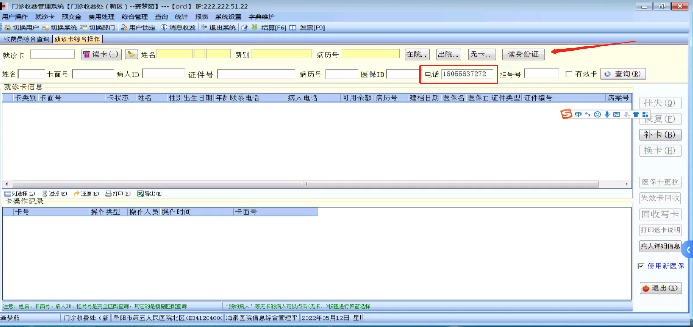
Task: Switch to the 收费员综合查询 tab
Action: click(x=27, y=39)
